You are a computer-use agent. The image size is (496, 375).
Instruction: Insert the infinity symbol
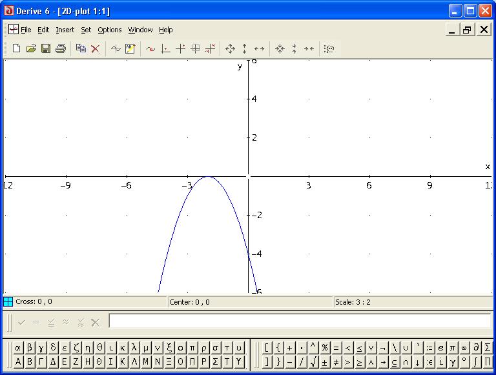pos(464,348)
